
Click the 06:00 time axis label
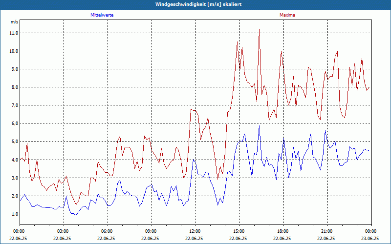[108, 231]
